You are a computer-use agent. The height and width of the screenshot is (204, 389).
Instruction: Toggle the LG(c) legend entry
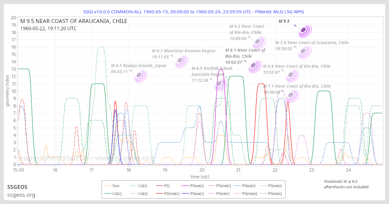pos(113,194)
